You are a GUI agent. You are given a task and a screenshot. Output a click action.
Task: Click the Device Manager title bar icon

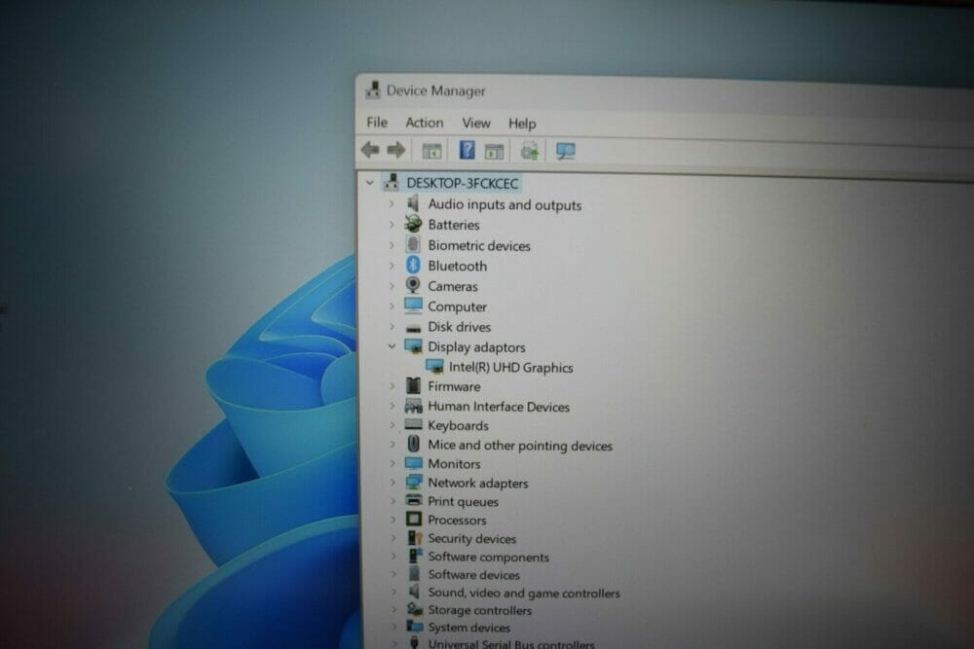point(373,90)
